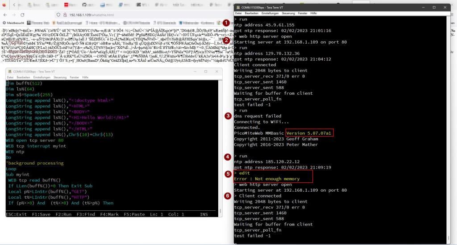457x245 pixels.
Task: Click the browser forward arrow button
Action: (x=13, y=15)
